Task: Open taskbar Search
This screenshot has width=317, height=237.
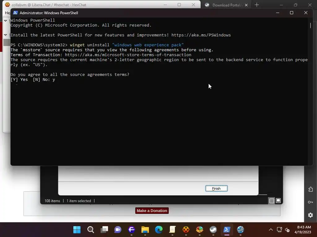Action: point(91,229)
